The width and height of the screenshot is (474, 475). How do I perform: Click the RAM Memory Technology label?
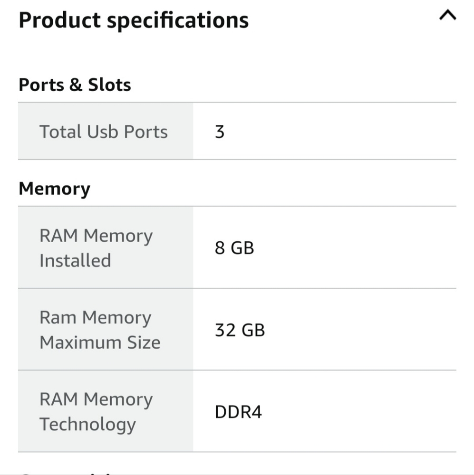96,412
